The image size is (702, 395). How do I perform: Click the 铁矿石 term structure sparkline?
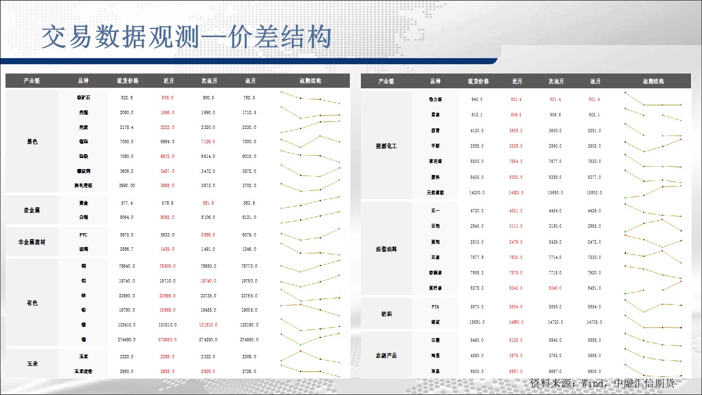310,98
